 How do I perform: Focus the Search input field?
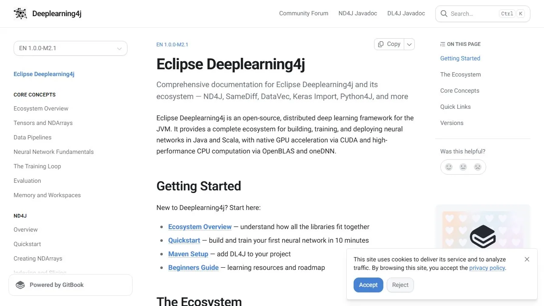pos(483,14)
